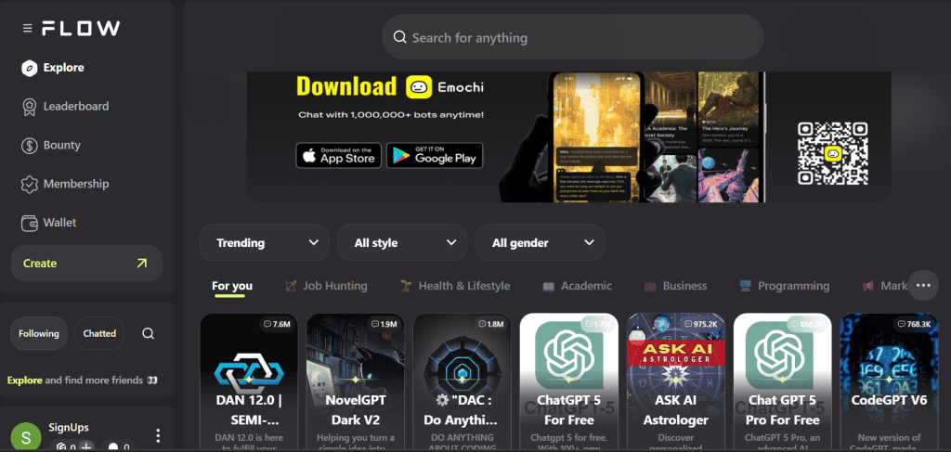This screenshot has height=452, width=951.
Task: Open the Wallet page
Action: [48, 223]
